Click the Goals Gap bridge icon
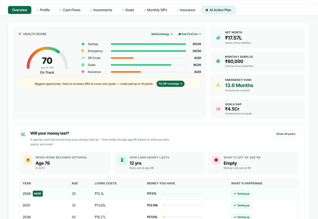This screenshot has width=318, height=219. coord(218,109)
